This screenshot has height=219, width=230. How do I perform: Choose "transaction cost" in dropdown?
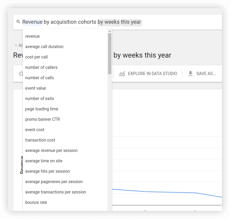pyautogui.click(x=40, y=140)
